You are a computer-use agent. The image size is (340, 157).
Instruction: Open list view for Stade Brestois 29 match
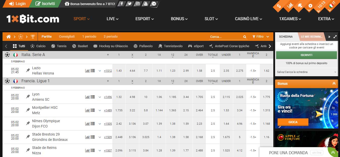tap(93, 137)
